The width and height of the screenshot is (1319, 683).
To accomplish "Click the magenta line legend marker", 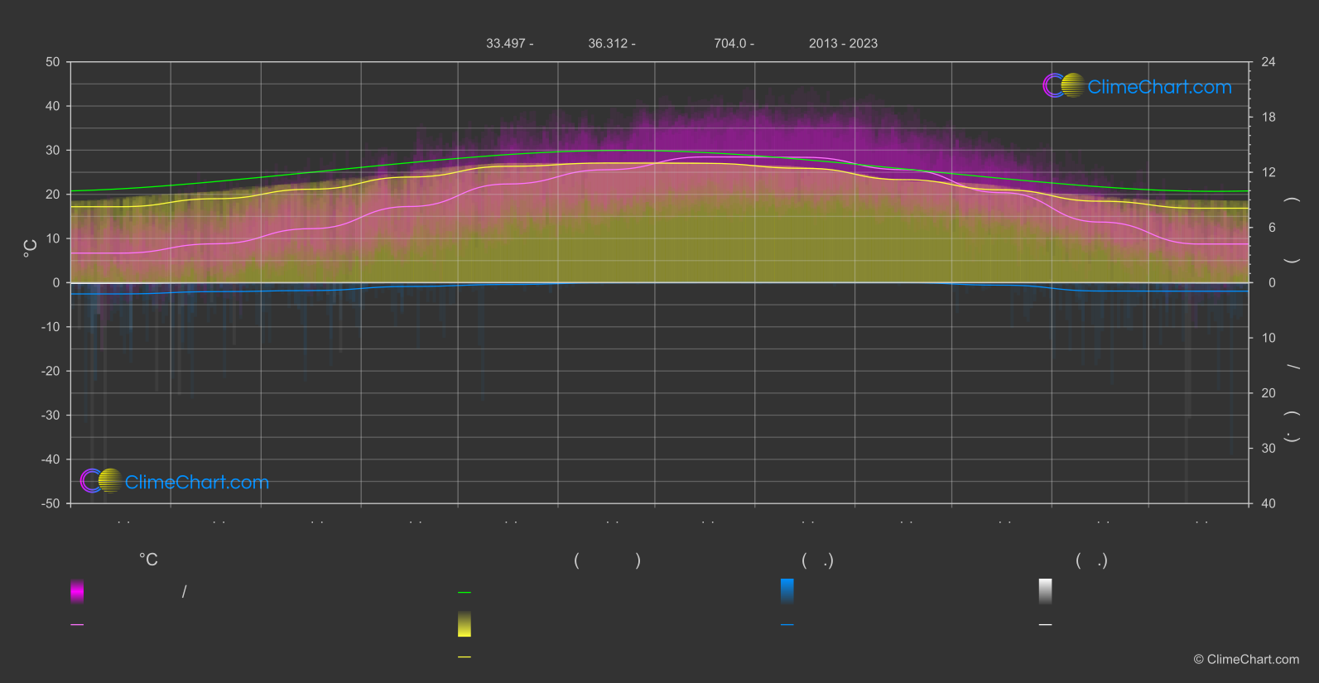I will [77, 625].
